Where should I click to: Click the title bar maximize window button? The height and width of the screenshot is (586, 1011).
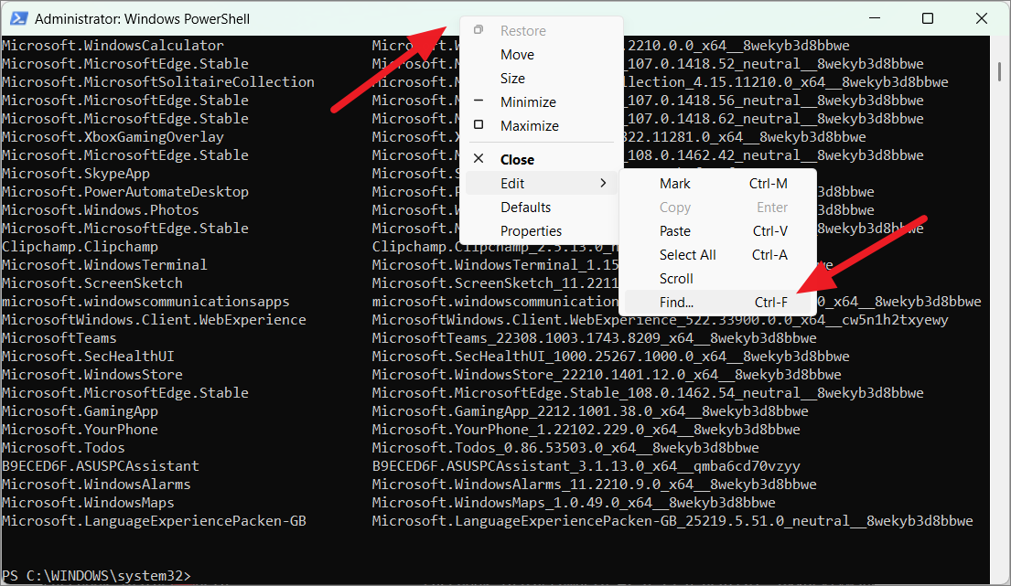(928, 18)
